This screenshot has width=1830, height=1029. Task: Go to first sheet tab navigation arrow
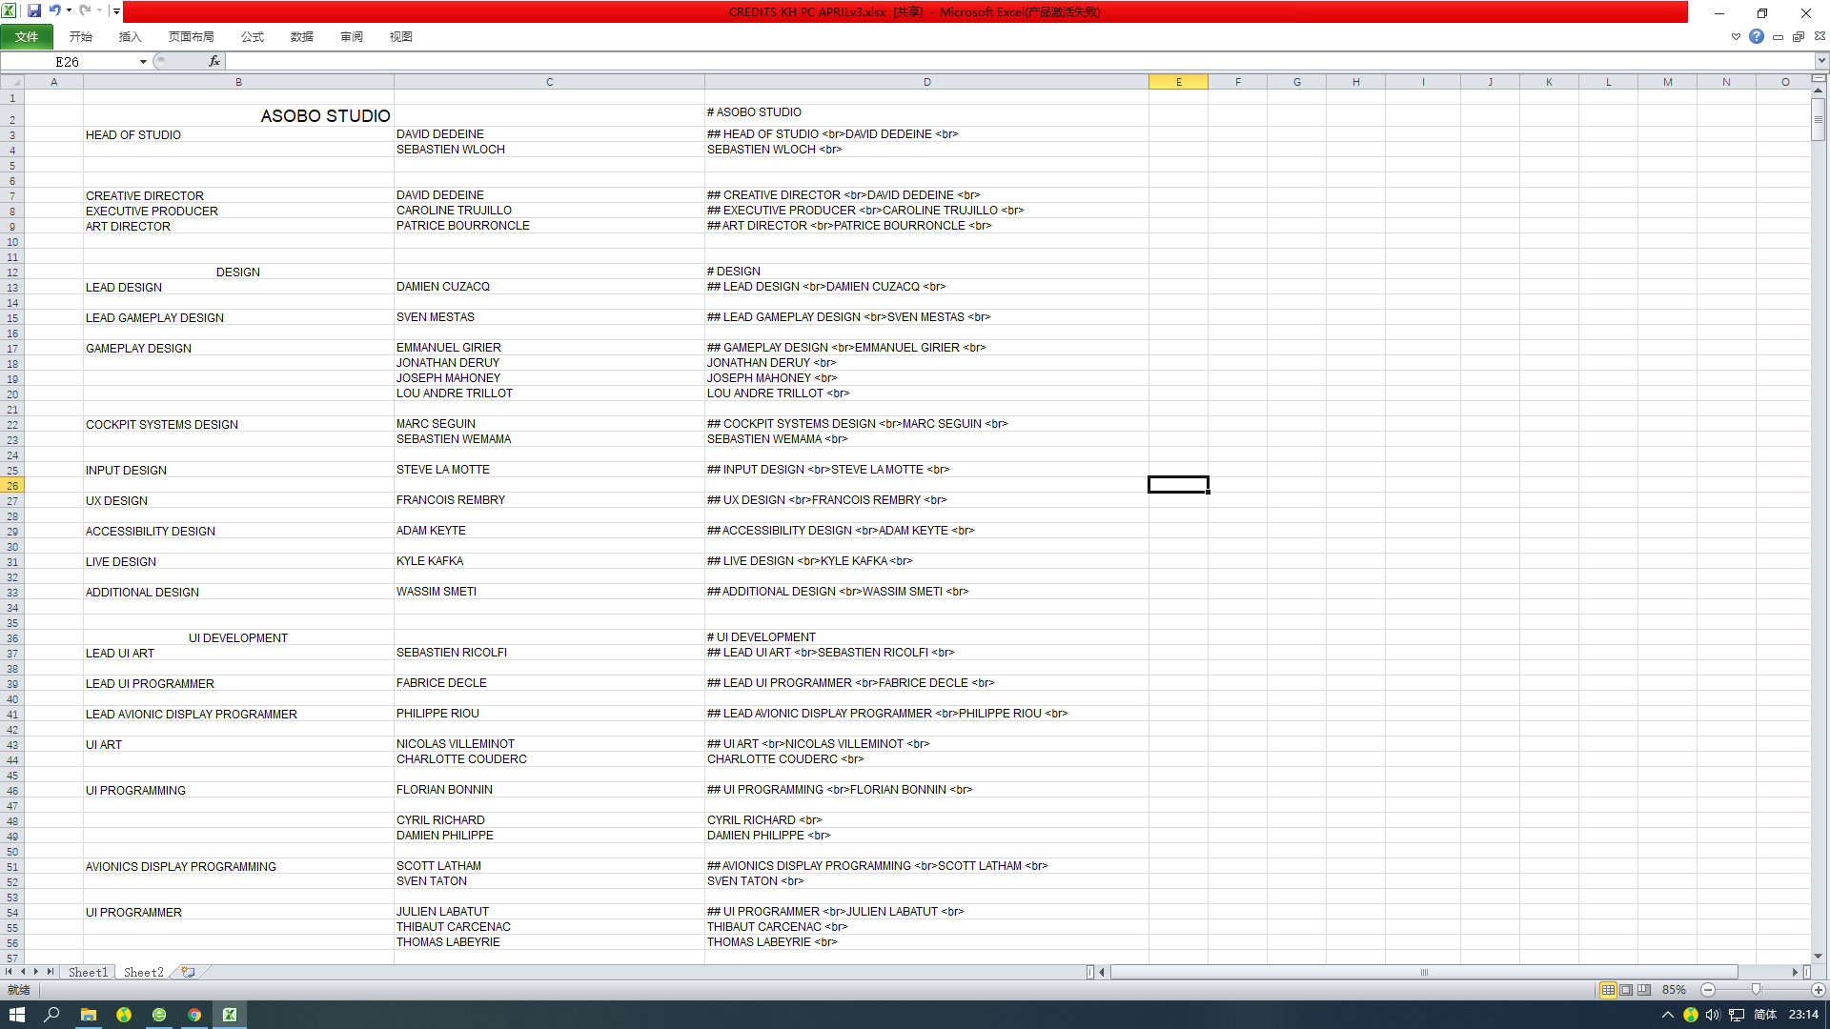point(10,972)
